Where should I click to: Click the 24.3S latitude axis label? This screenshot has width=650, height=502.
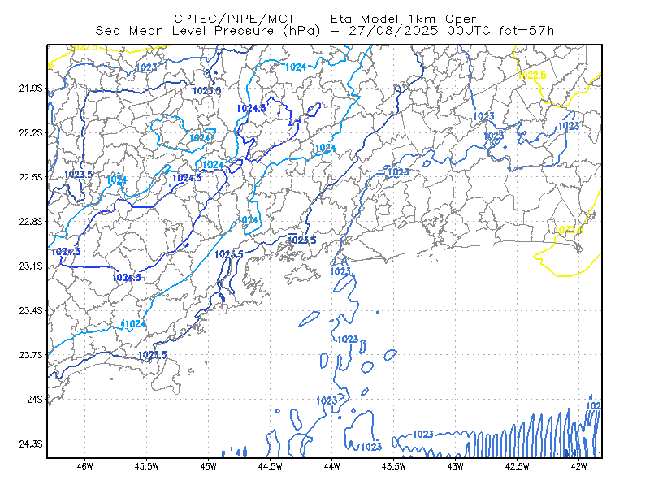pyautogui.click(x=31, y=444)
